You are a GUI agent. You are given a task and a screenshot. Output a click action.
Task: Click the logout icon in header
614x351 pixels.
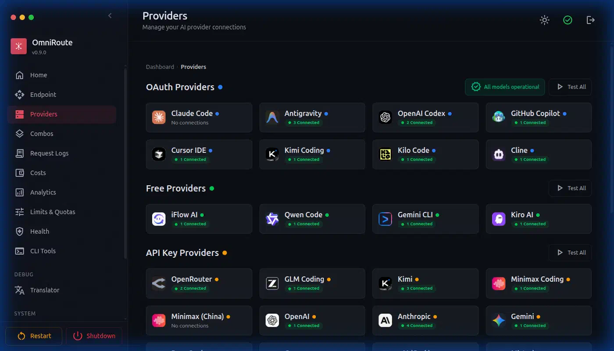point(591,20)
